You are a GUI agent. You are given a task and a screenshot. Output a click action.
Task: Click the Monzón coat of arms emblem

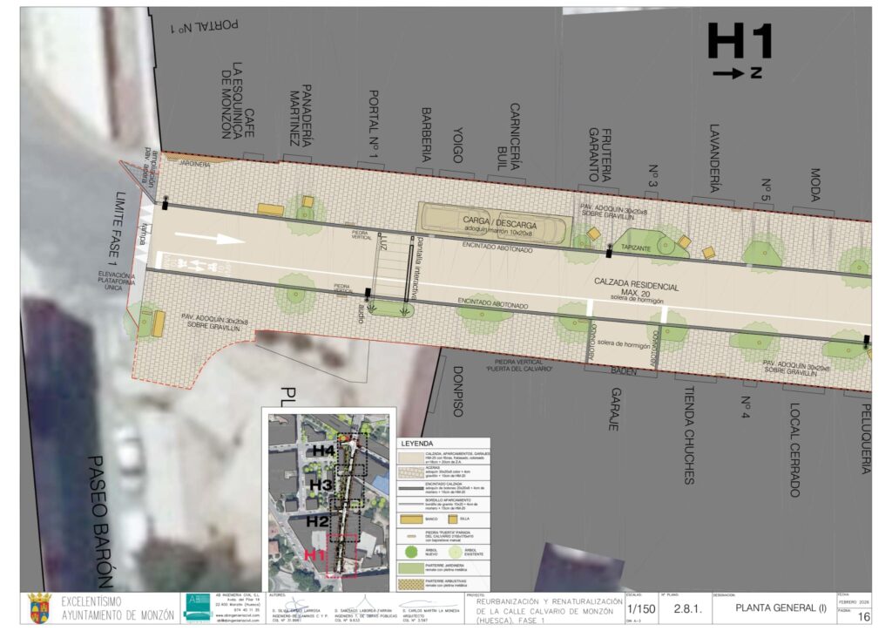(39, 607)
